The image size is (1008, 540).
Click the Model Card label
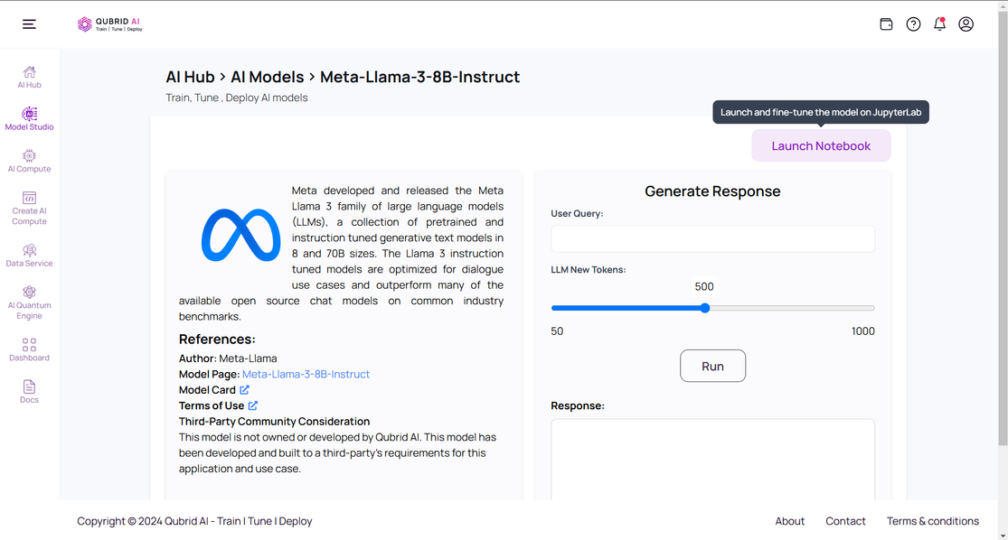click(x=207, y=390)
